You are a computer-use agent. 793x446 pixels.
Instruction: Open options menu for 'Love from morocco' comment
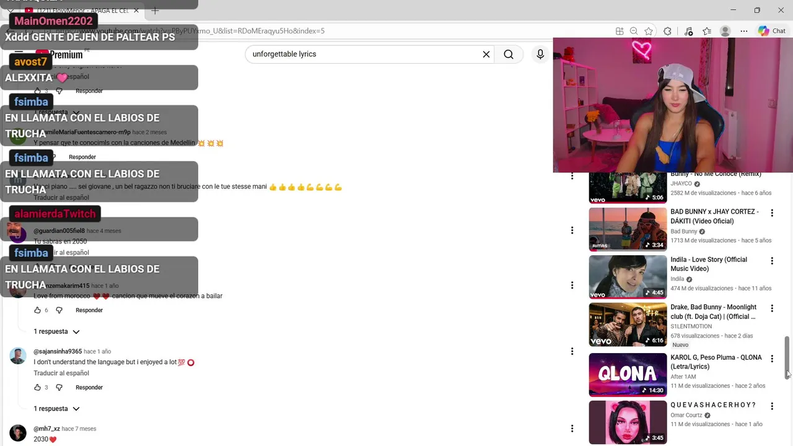coord(572,286)
